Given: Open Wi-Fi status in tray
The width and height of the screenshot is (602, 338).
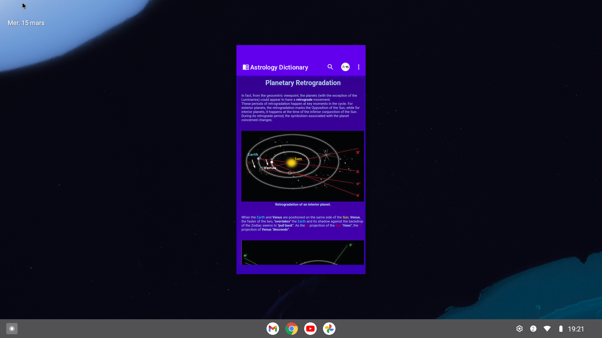Looking at the screenshot, I should click(547, 329).
